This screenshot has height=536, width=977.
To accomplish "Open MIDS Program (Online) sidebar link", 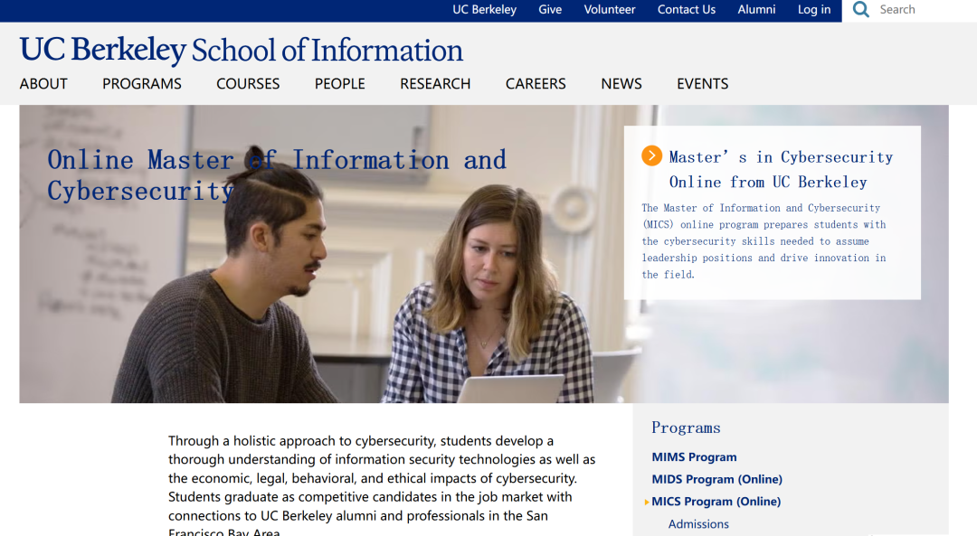I will tap(716, 479).
